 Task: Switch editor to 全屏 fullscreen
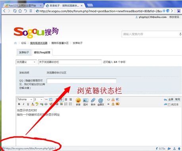171,99
